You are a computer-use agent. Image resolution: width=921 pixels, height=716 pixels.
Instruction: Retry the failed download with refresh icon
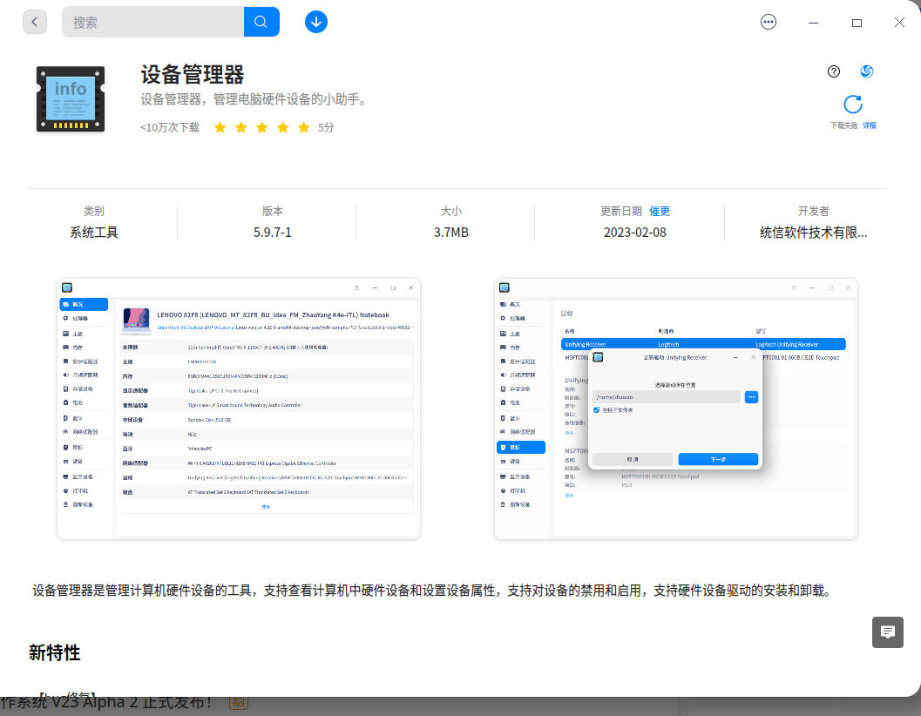[852, 104]
